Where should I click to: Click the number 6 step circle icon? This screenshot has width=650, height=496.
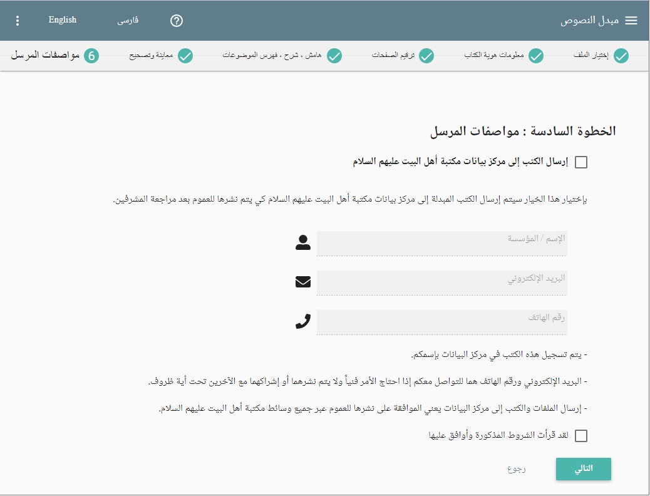91,56
